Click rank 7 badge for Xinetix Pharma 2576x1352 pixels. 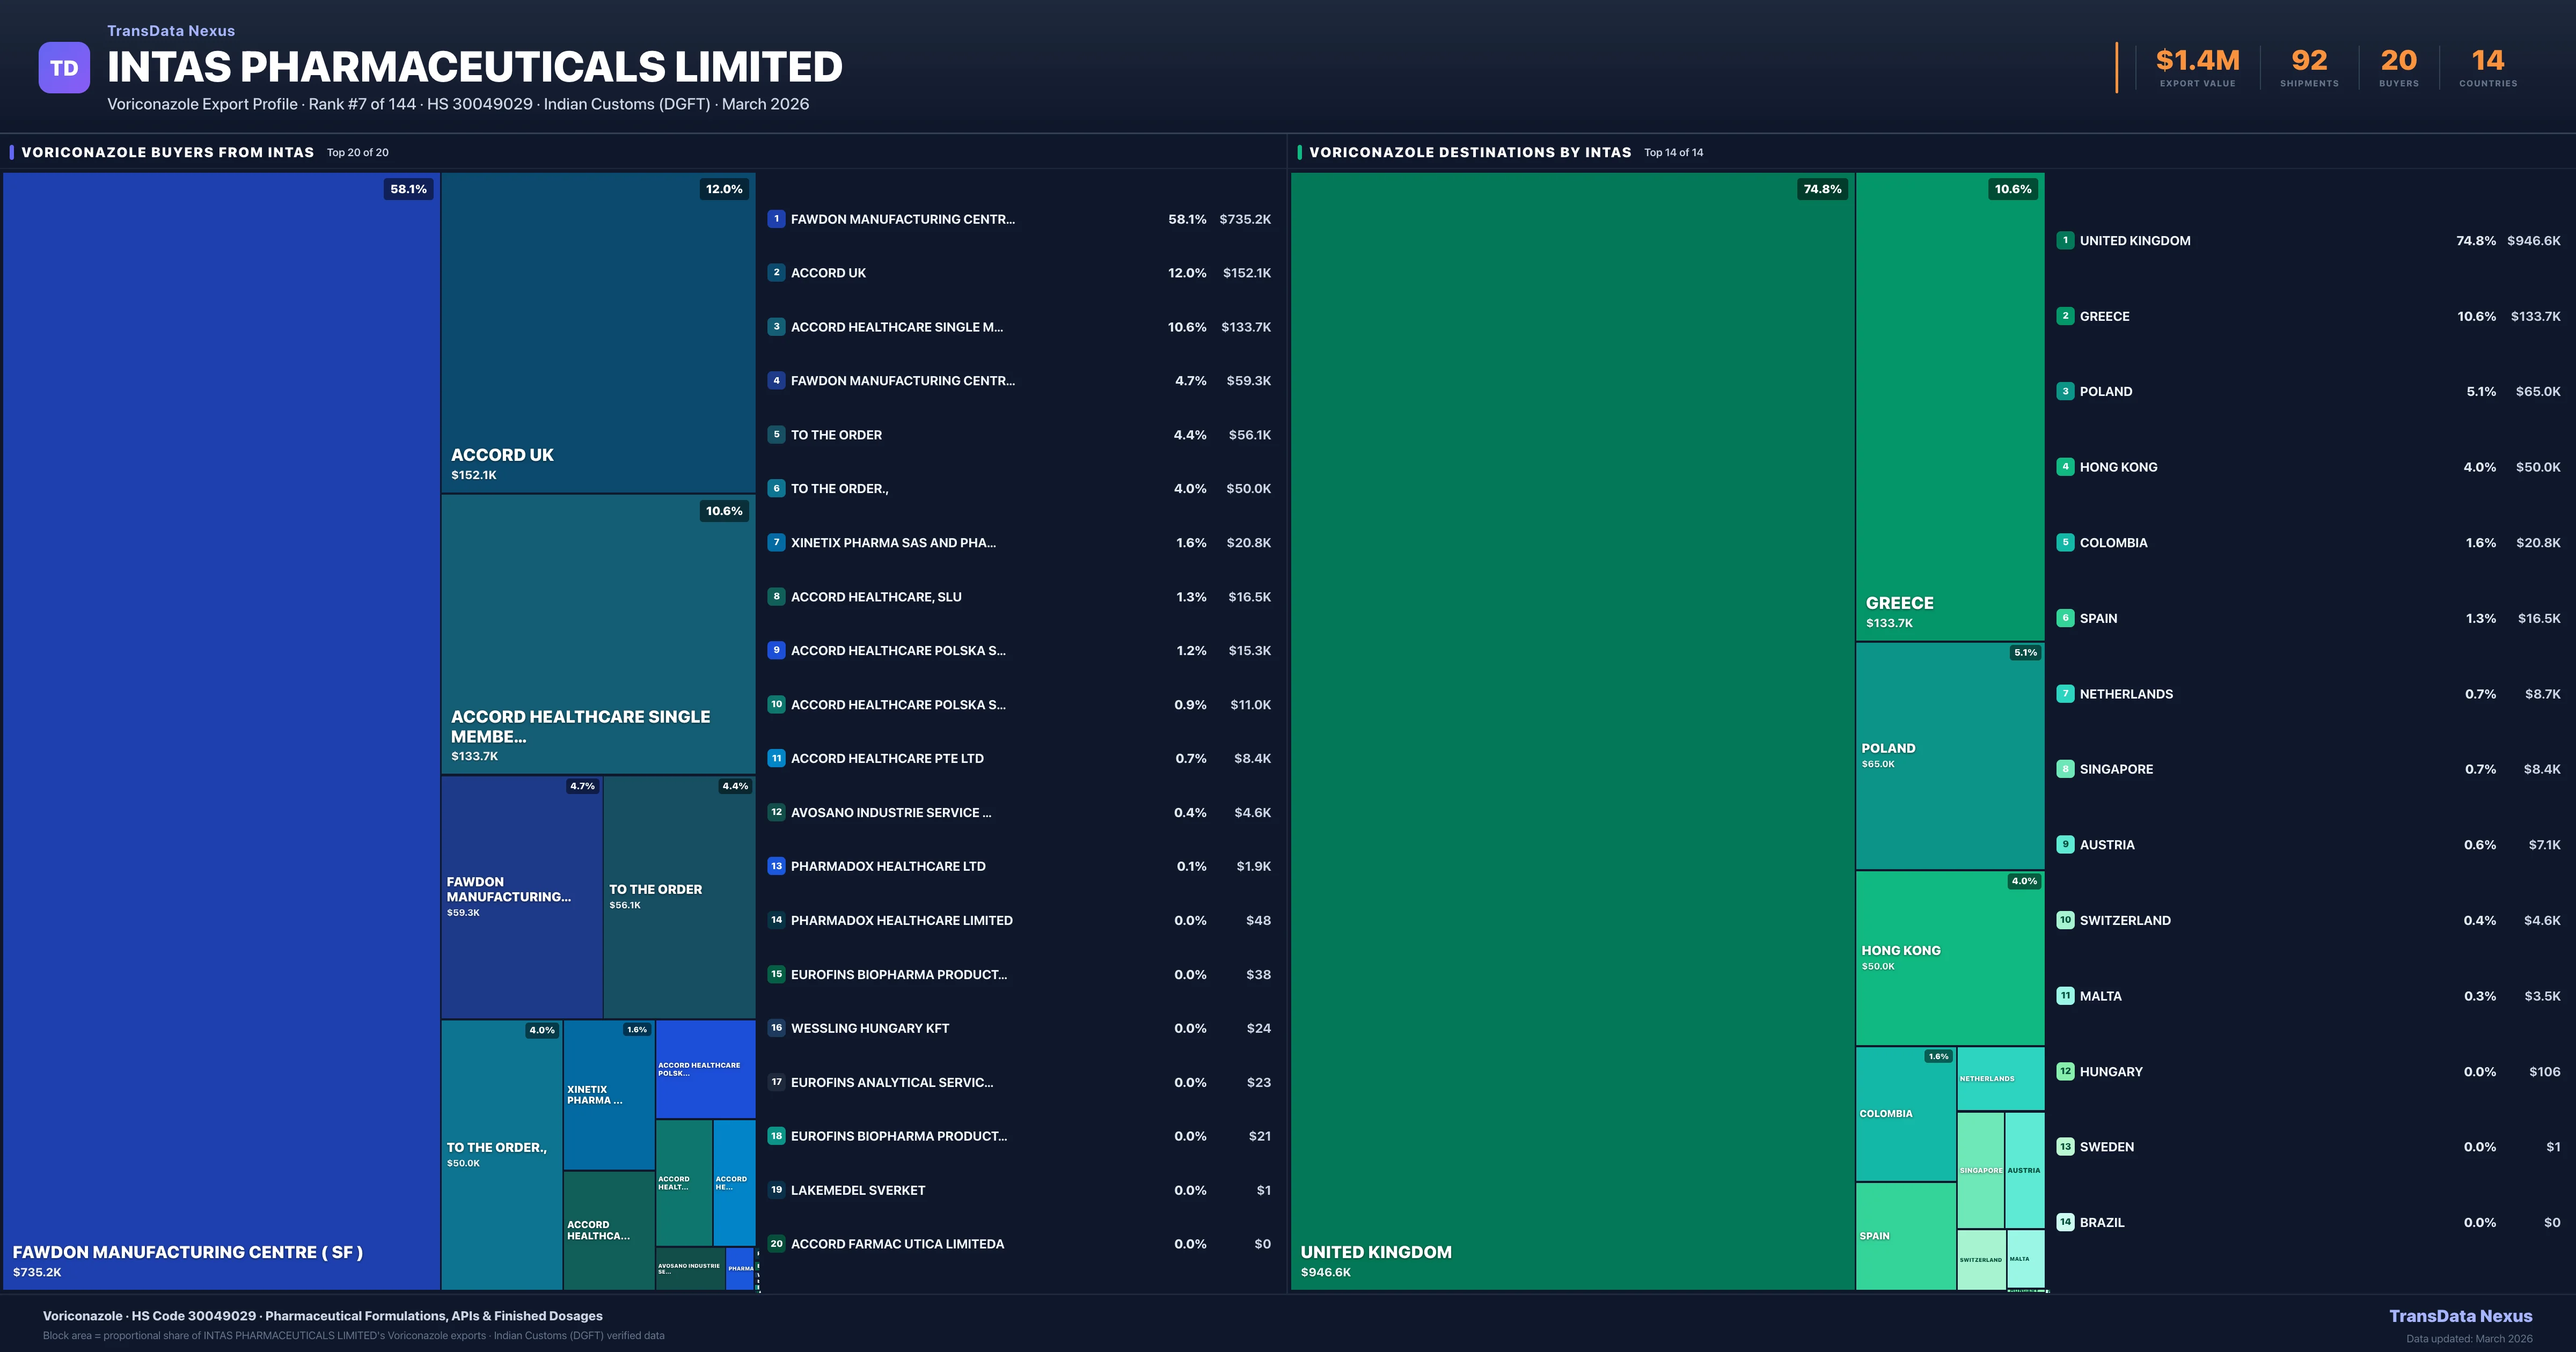pyautogui.click(x=776, y=543)
